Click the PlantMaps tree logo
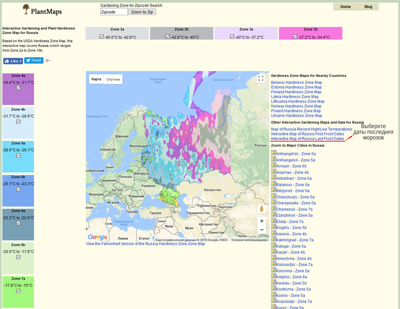The height and width of the screenshot is (309, 400). [26, 8]
